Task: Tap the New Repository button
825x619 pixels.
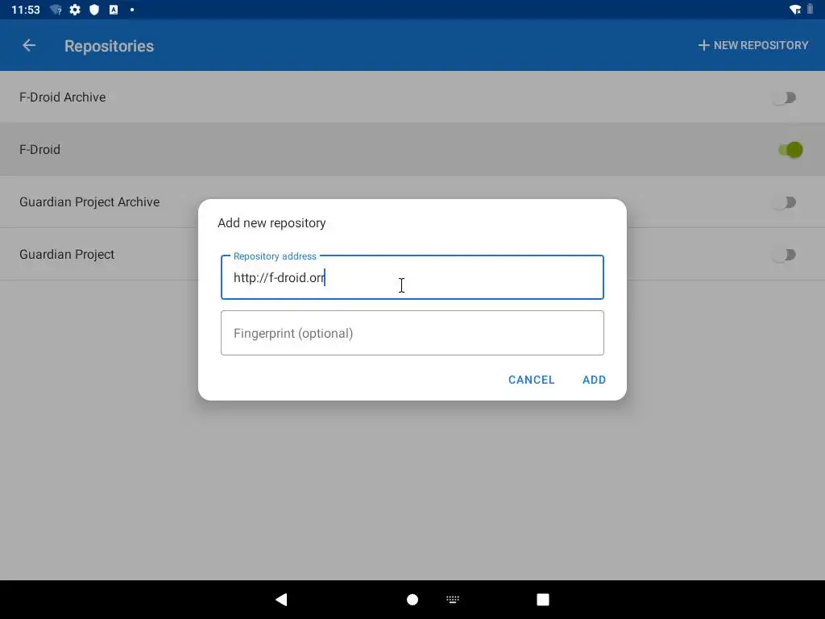Action: [x=753, y=46]
